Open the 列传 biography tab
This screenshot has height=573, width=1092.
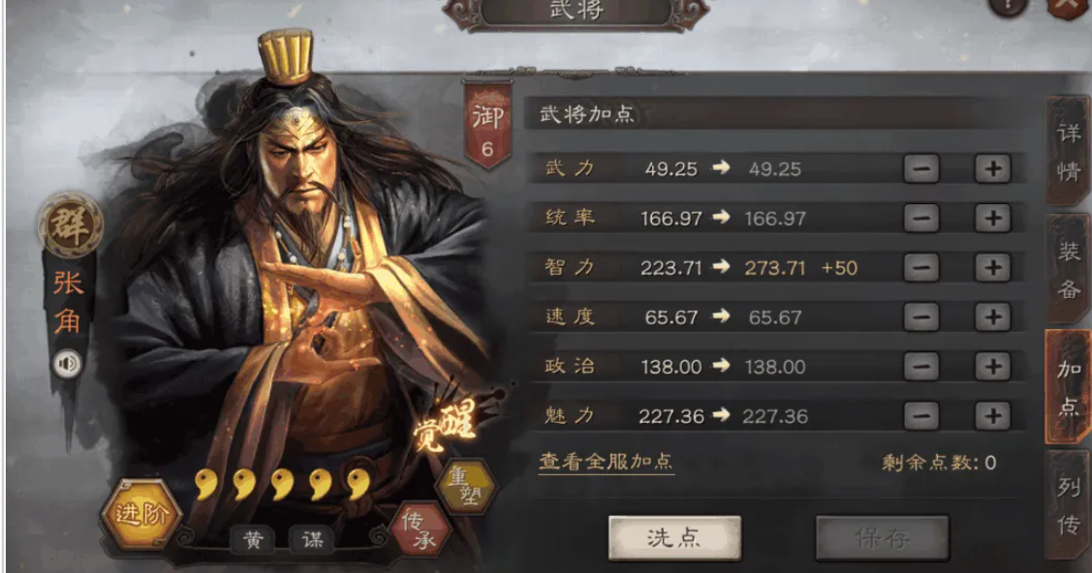click(x=1069, y=505)
